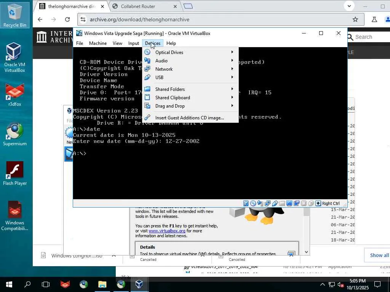Reload the archive.org page
Image resolution: width=390 pixels, height=292 pixels.
[x=67, y=19]
